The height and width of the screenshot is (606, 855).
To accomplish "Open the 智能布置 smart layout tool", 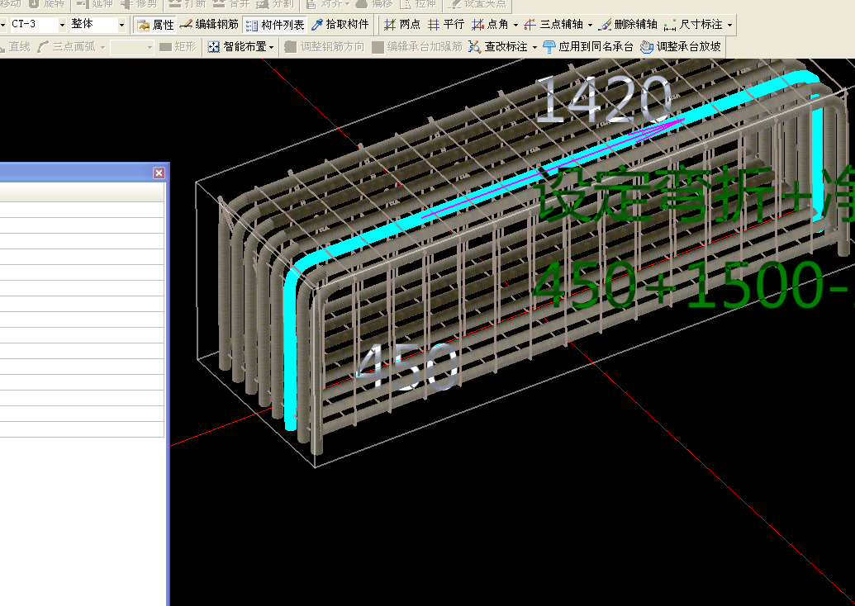I will point(237,47).
